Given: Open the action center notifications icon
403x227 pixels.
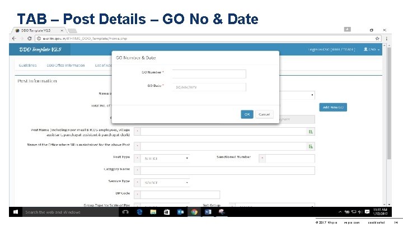Looking at the screenshot, I should coord(367,212).
